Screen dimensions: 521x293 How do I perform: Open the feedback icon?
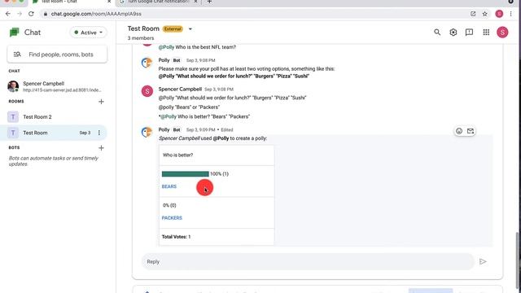pos(469,33)
